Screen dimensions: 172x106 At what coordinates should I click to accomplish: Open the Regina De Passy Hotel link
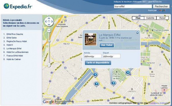17,41
